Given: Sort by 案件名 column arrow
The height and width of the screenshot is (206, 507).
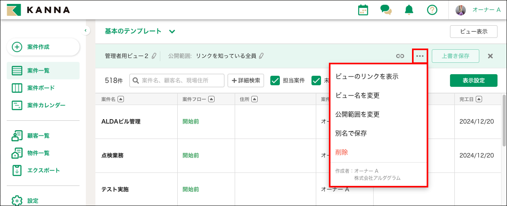Looking at the screenshot, I should pos(121,99).
